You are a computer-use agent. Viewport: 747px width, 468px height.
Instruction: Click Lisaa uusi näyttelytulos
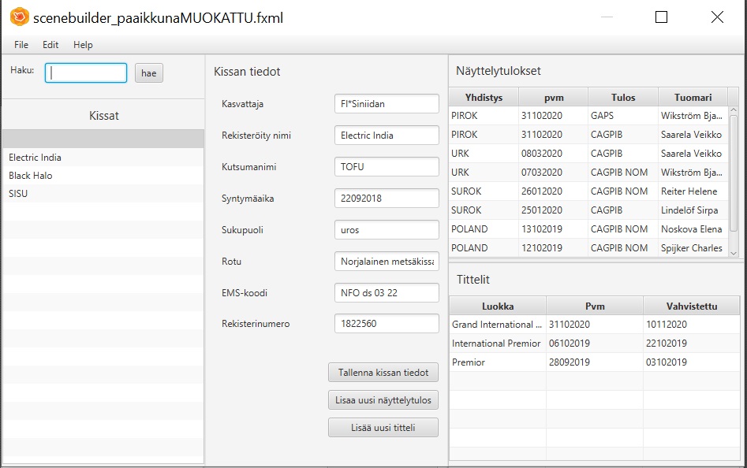[383, 399]
